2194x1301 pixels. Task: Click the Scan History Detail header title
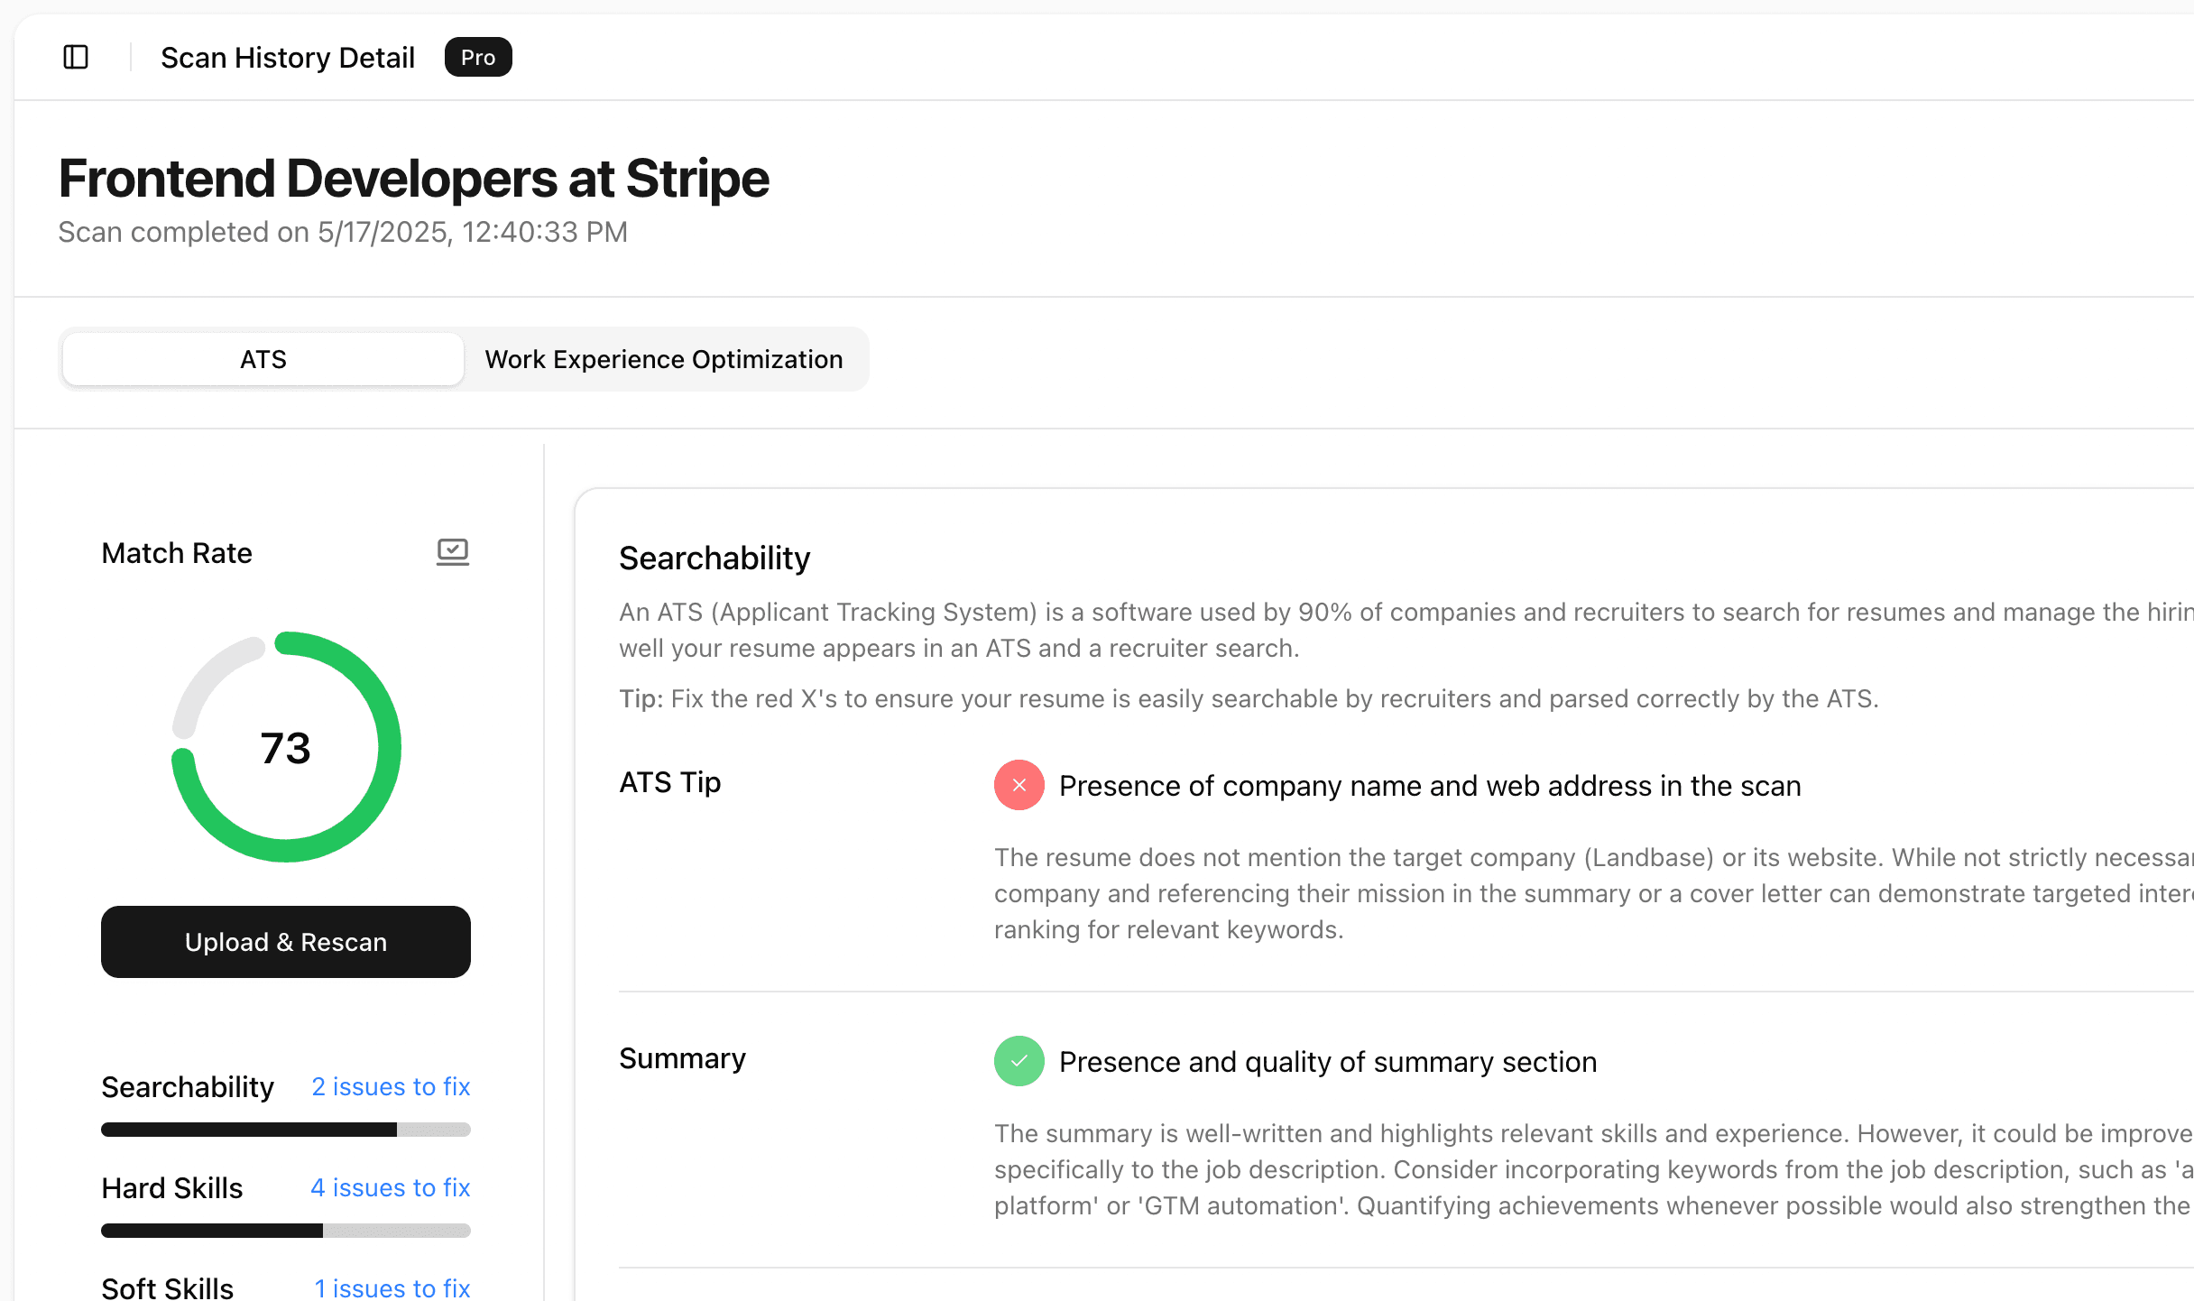click(288, 58)
